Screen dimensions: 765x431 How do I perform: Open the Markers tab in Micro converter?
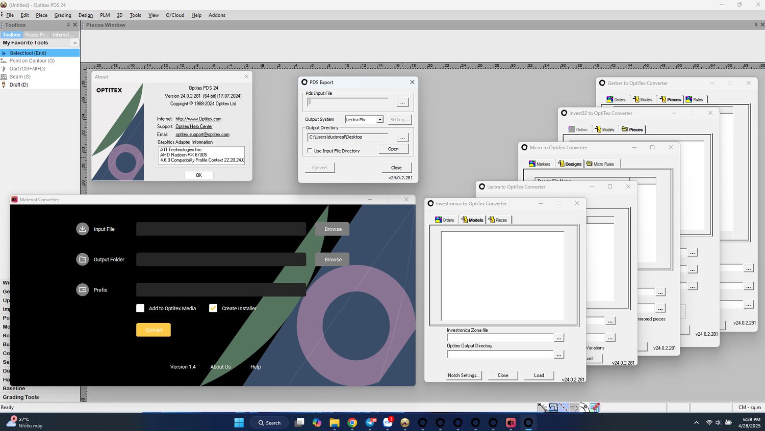[x=540, y=164]
